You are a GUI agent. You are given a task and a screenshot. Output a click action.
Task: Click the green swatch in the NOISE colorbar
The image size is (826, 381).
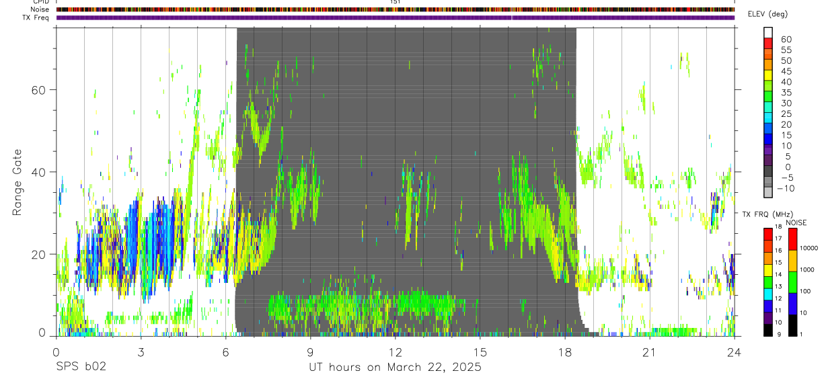click(x=792, y=282)
